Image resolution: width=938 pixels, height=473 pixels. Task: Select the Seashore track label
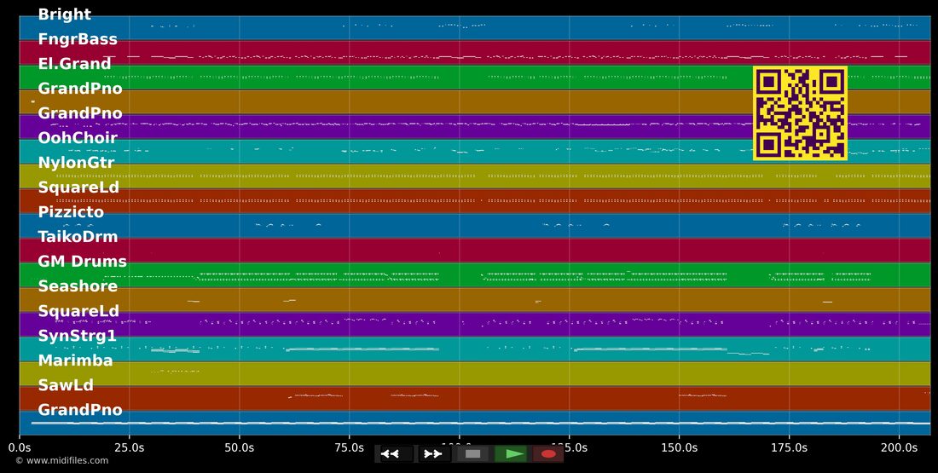(x=78, y=286)
